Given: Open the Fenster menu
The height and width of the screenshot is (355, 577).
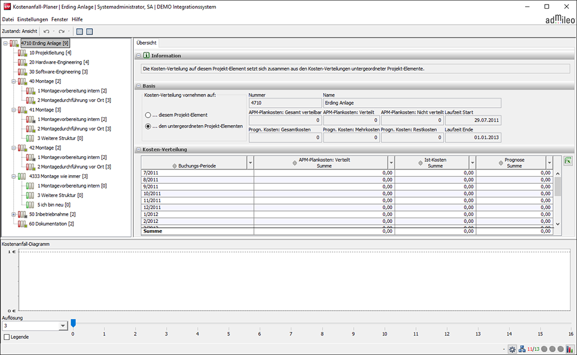Looking at the screenshot, I should [x=59, y=20].
